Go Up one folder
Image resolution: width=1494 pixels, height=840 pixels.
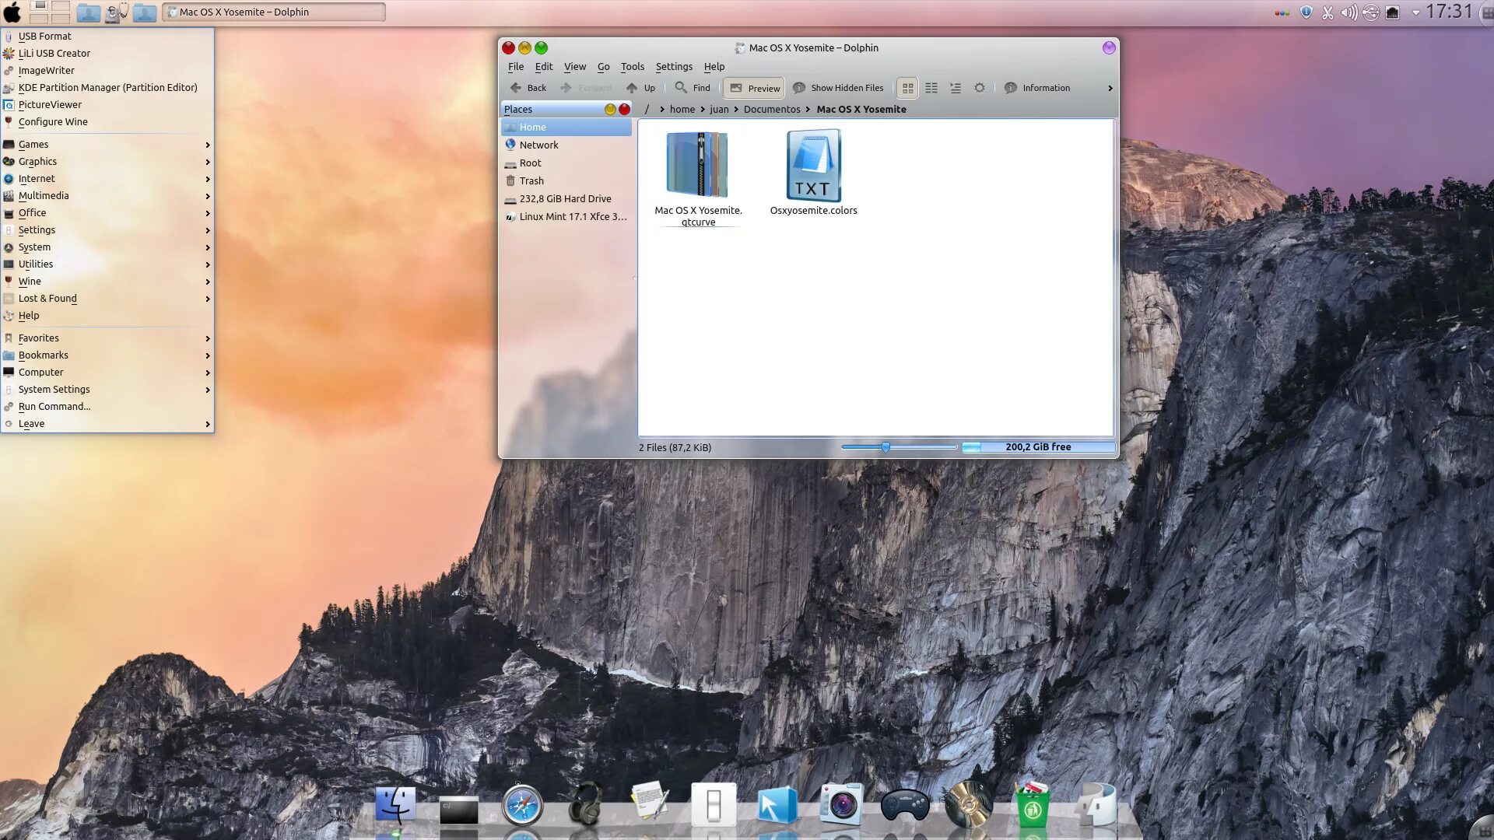(640, 89)
